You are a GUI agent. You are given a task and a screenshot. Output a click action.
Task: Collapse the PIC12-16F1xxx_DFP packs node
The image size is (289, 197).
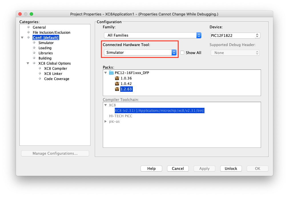[106, 73]
